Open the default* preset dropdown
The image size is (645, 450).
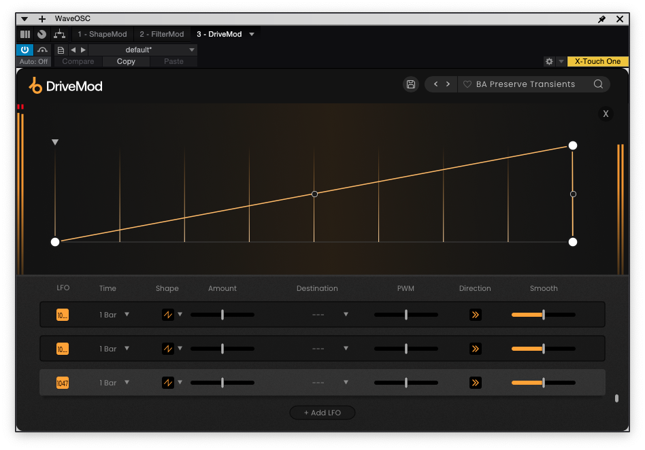point(143,50)
